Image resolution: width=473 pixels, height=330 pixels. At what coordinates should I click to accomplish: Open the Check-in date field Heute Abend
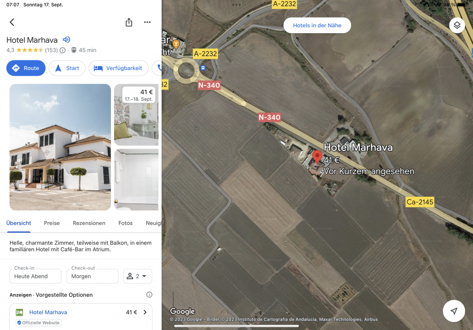(x=35, y=276)
